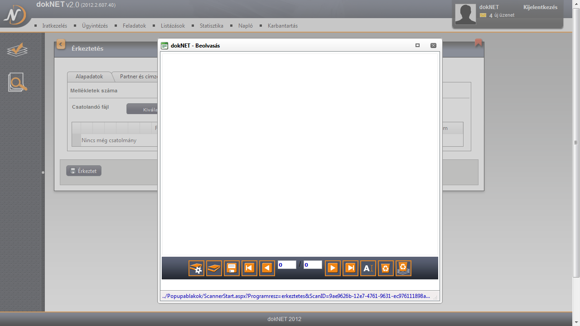580x326 pixels.
Task: Click the bookmark icon on Érkeztetés panel
Action: [478, 43]
